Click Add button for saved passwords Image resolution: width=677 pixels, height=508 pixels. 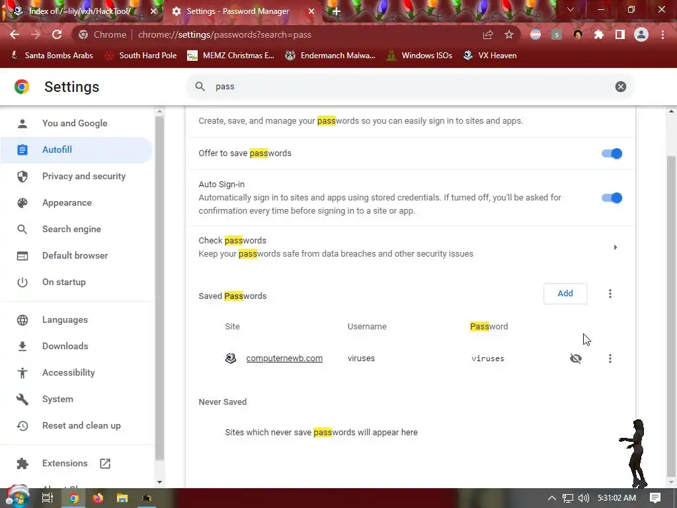click(x=565, y=294)
